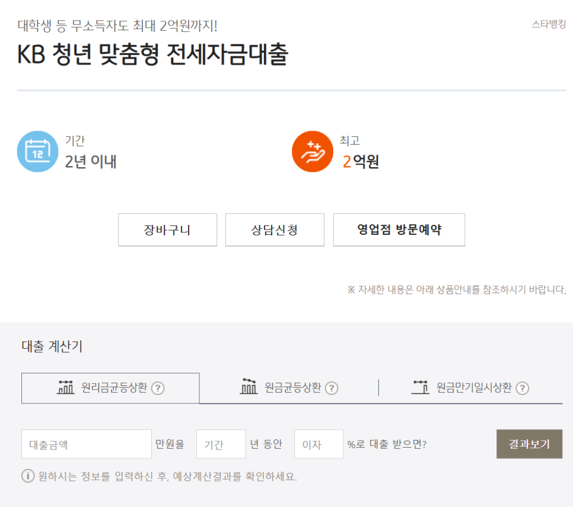Image resolution: width=573 pixels, height=507 pixels.
Task: Click the %로 대출 받으면? text
Action: pyautogui.click(x=387, y=444)
